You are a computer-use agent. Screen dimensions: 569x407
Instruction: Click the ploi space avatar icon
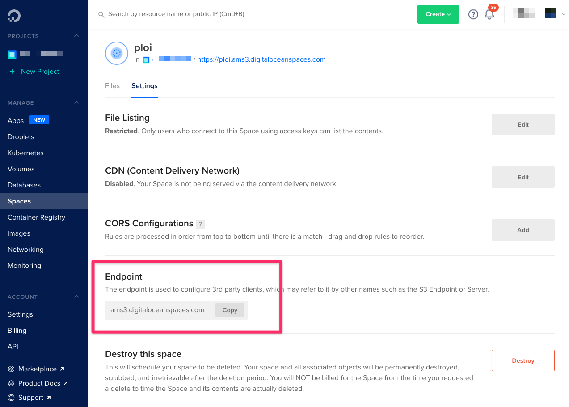[x=117, y=53]
